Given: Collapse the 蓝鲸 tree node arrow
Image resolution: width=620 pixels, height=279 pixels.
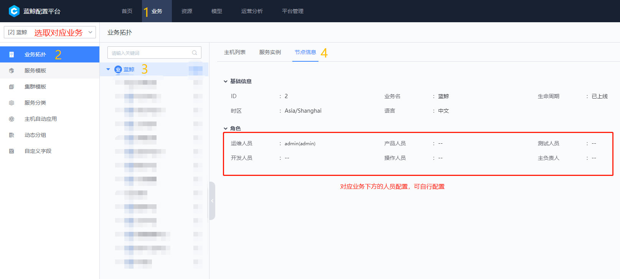Looking at the screenshot, I should [x=108, y=69].
